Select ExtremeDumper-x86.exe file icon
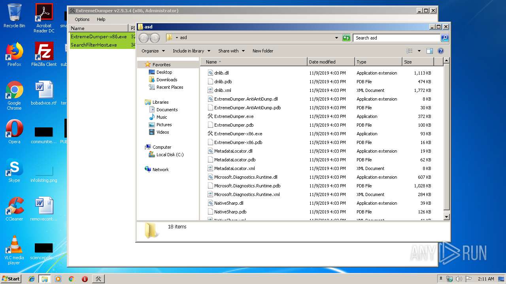506x284 pixels. pyautogui.click(x=210, y=134)
